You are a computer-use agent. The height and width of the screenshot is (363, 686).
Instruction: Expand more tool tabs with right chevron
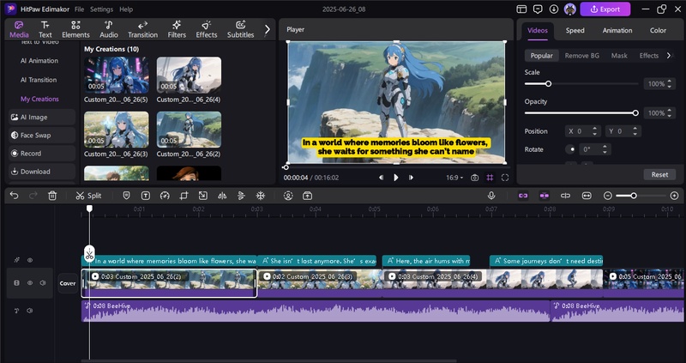point(268,29)
